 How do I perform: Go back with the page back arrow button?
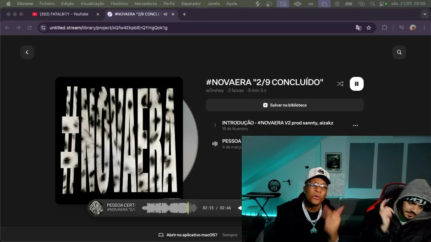(x=27, y=52)
